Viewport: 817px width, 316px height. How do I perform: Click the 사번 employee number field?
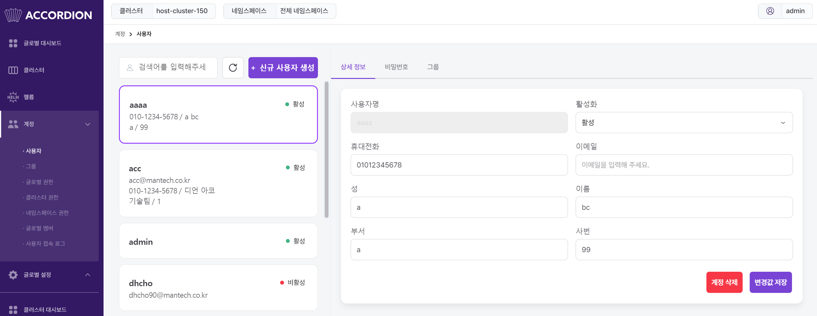[x=684, y=250]
